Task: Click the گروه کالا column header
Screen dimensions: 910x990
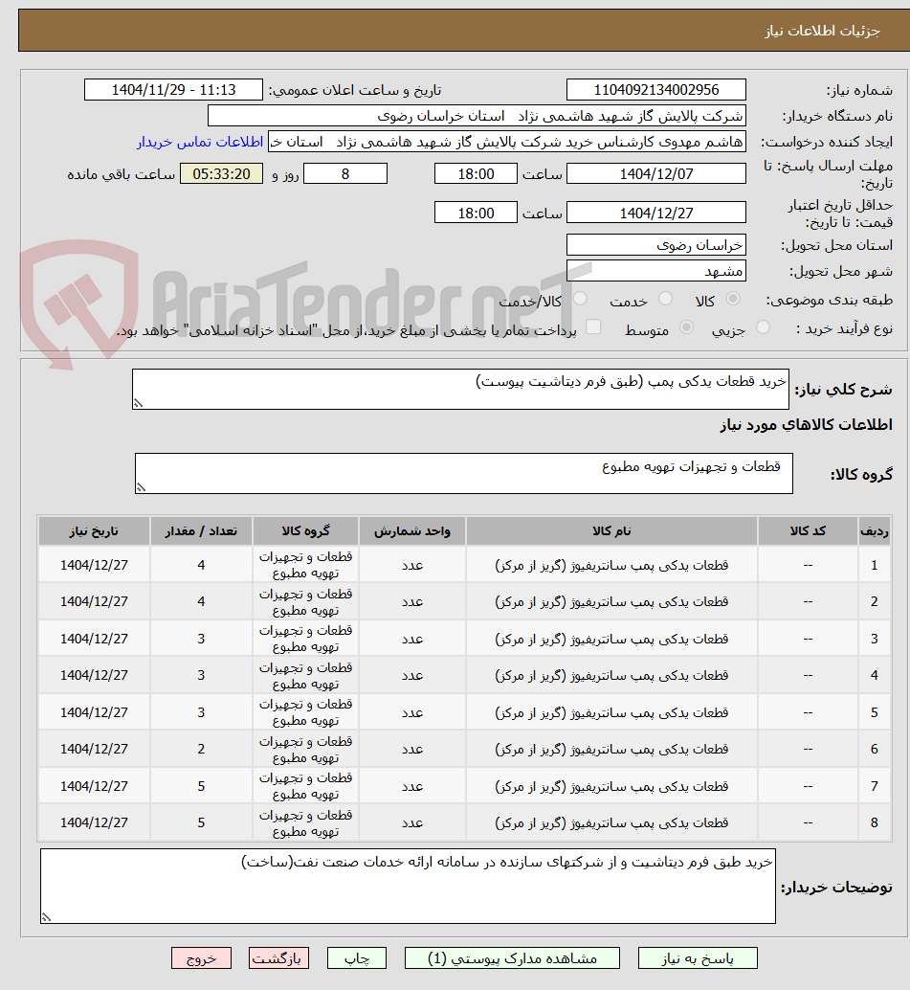Action: point(305,531)
